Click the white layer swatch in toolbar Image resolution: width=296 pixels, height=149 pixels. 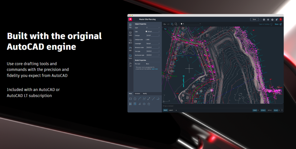[182, 24]
